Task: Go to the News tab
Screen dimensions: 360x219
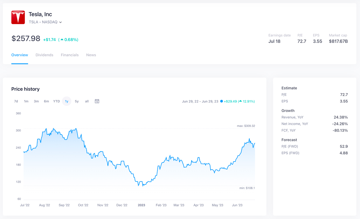Action: (x=91, y=55)
